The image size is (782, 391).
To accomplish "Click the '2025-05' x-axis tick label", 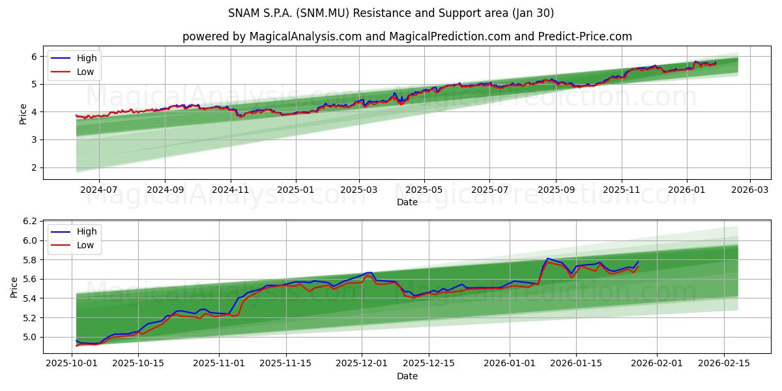I will tap(424, 190).
